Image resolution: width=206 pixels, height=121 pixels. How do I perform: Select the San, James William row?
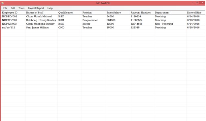click(103, 28)
